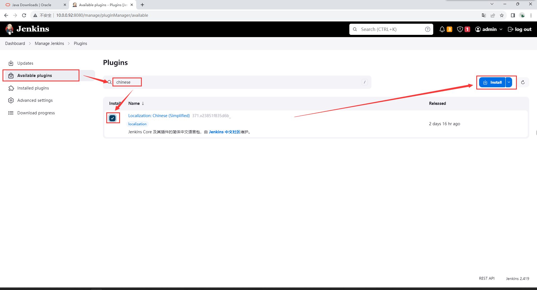This screenshot has height=290, width=537.
Task: Uncheck the Localization Chinese plugin checkbox
Action: click(112, 118)
